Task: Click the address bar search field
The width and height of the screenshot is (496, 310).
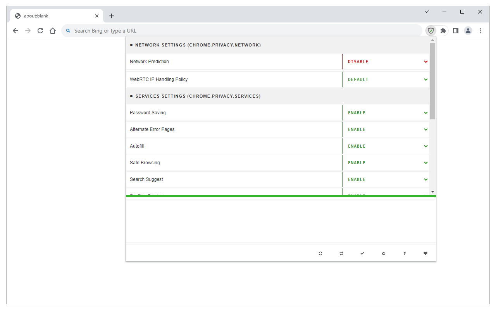Action: click(x=241, y=31)
